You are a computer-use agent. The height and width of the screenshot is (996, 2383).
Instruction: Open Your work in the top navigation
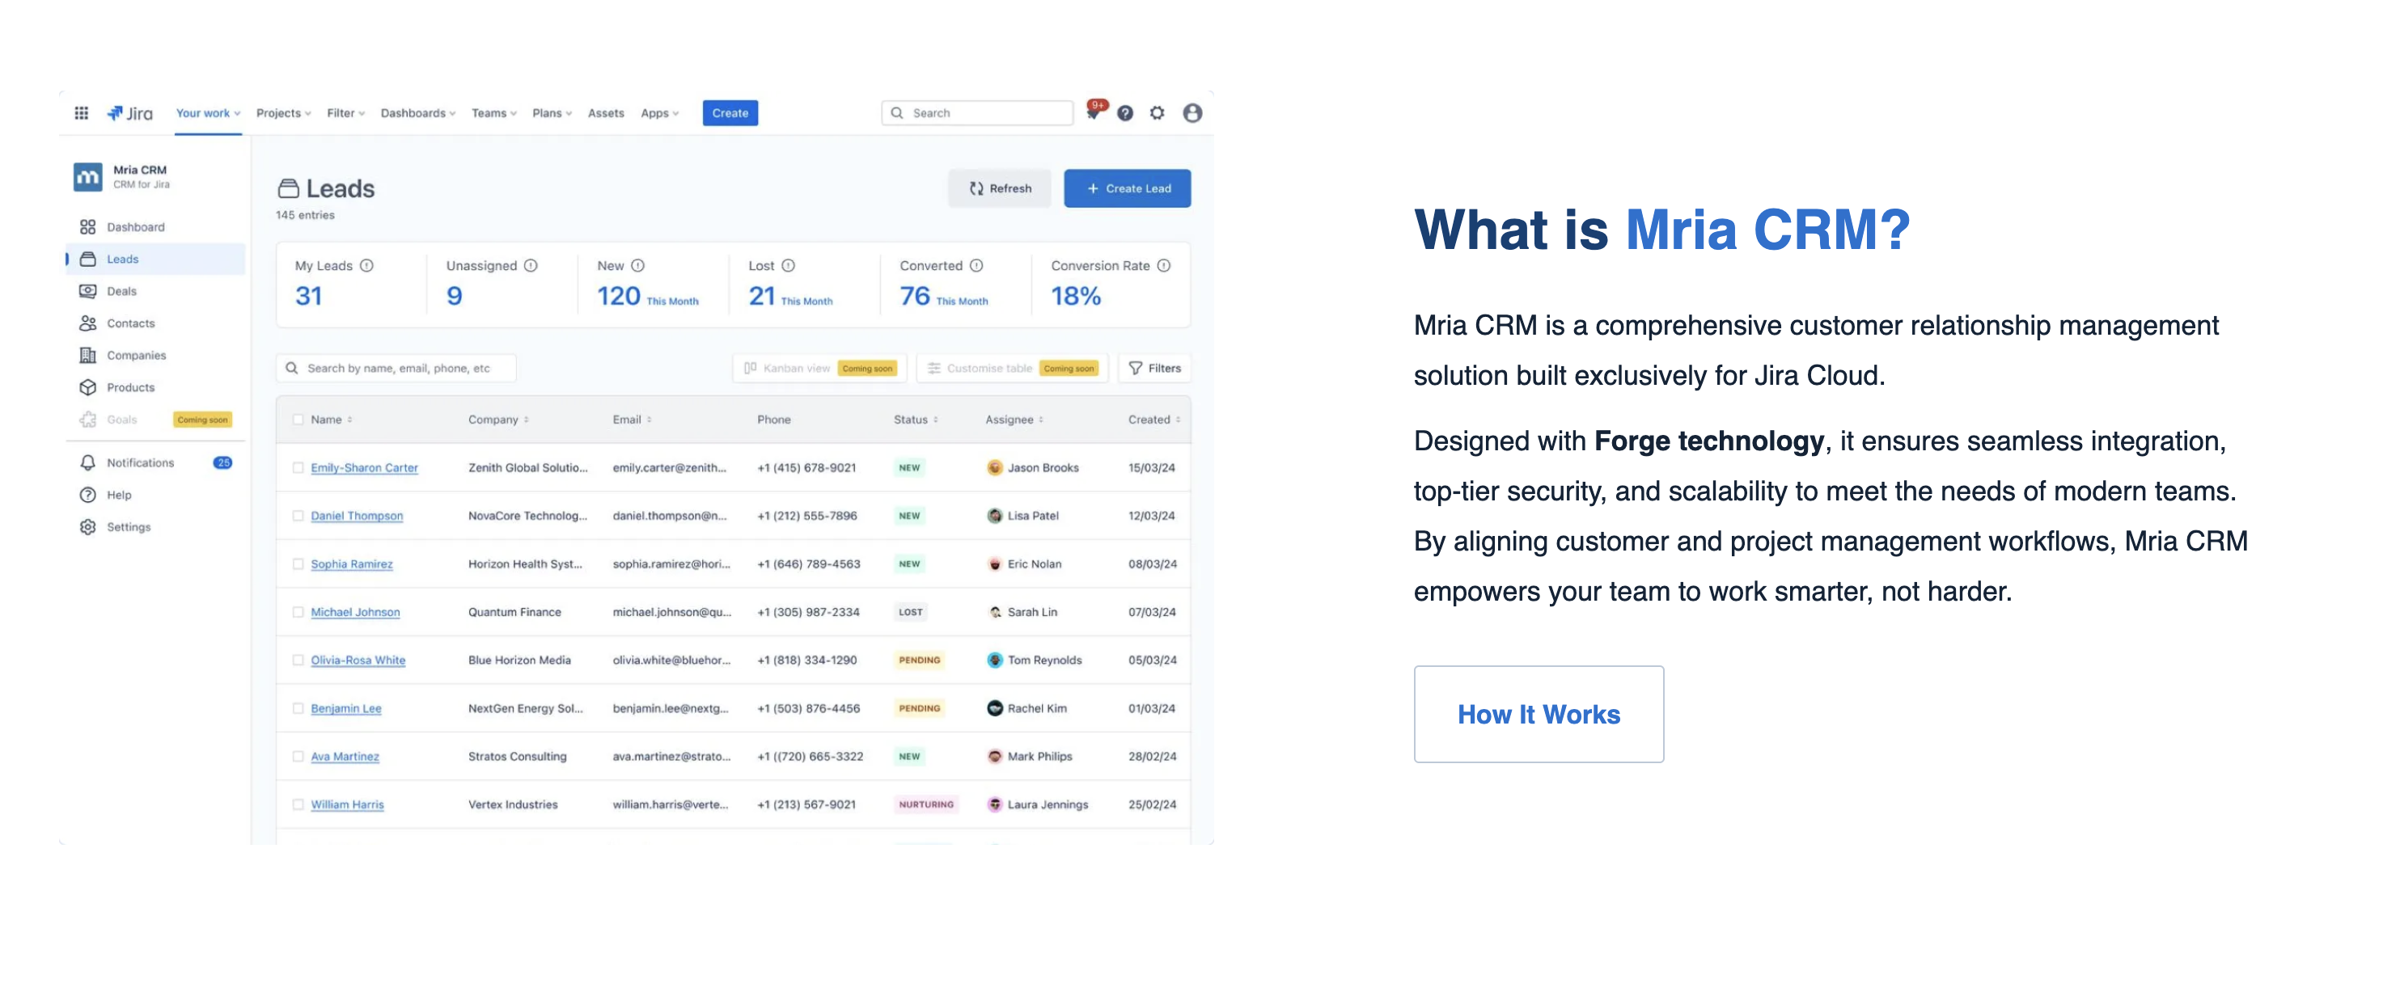click(x=205, y=112)
